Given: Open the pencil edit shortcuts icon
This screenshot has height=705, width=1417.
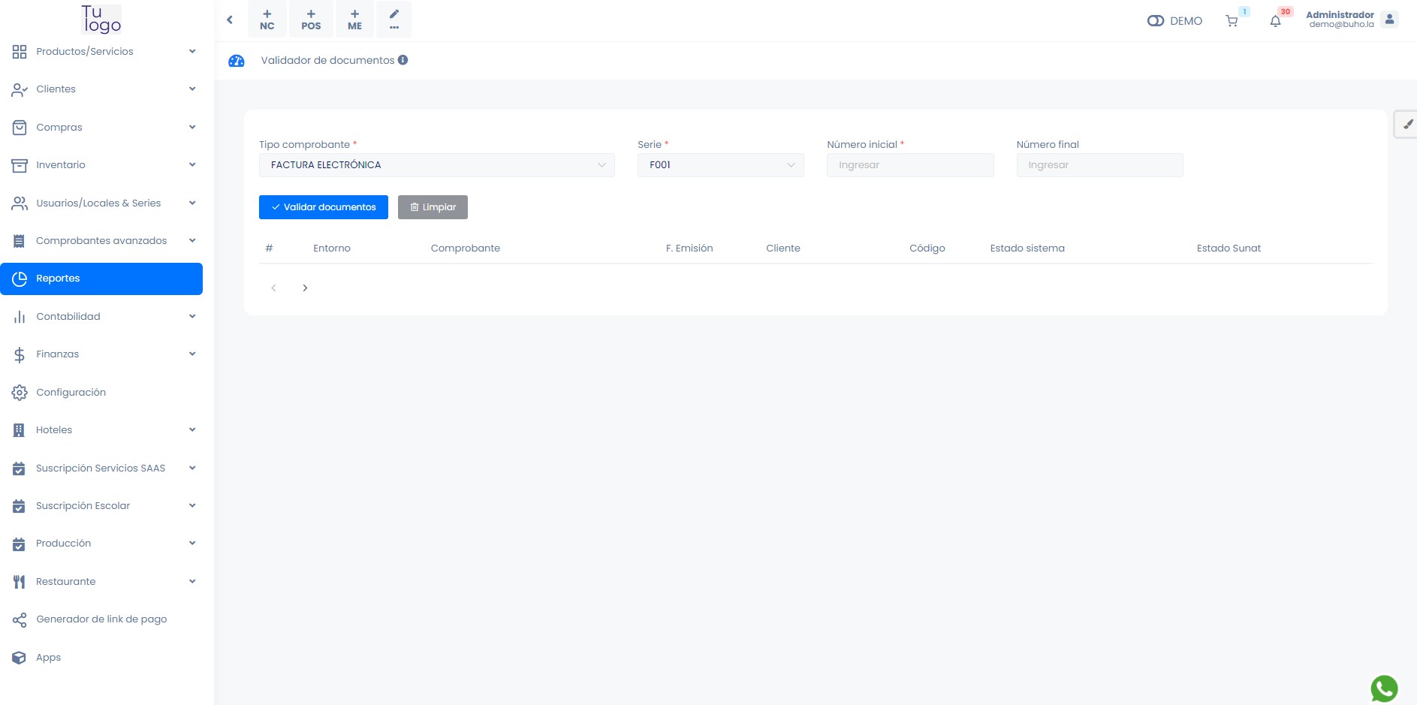Looking at the screenshot, I should coord(394,20).
